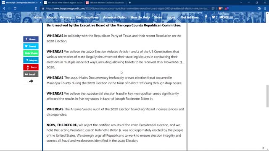Open the ProTrumpNews navigation link
The image size is (269, 151).
click(87, 17)
